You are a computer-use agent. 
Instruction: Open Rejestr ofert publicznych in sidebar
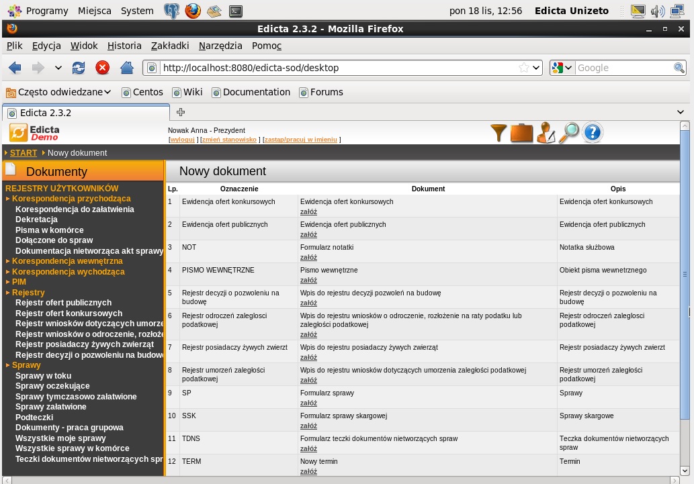63,303
